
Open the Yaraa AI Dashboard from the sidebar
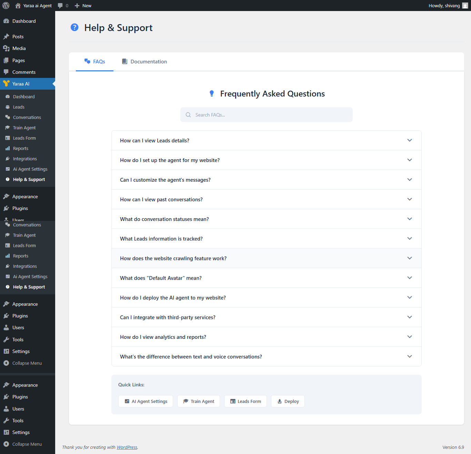pyautogui.click(x=24, y=97)
